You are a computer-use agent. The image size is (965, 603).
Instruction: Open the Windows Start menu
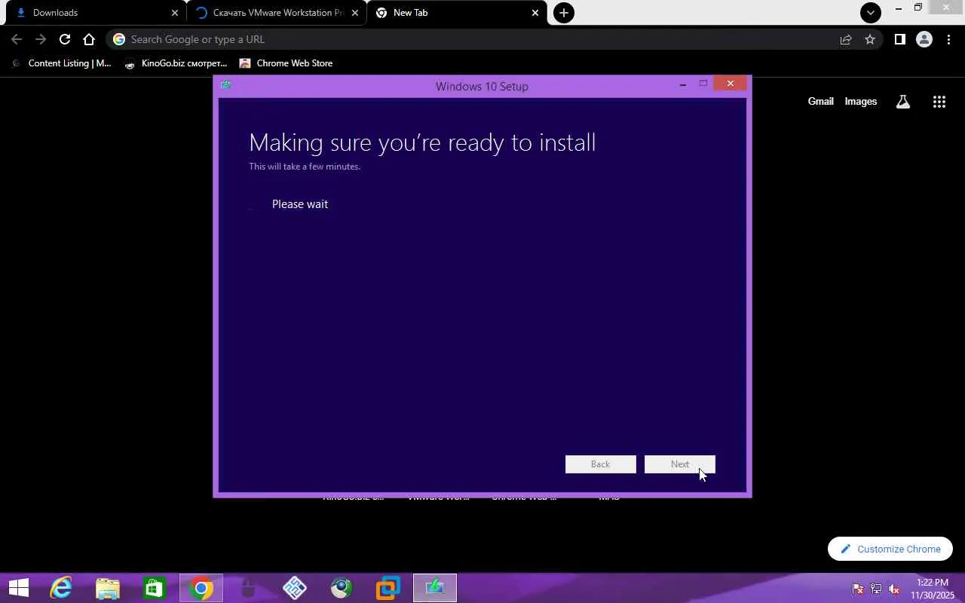pos(18,588)
